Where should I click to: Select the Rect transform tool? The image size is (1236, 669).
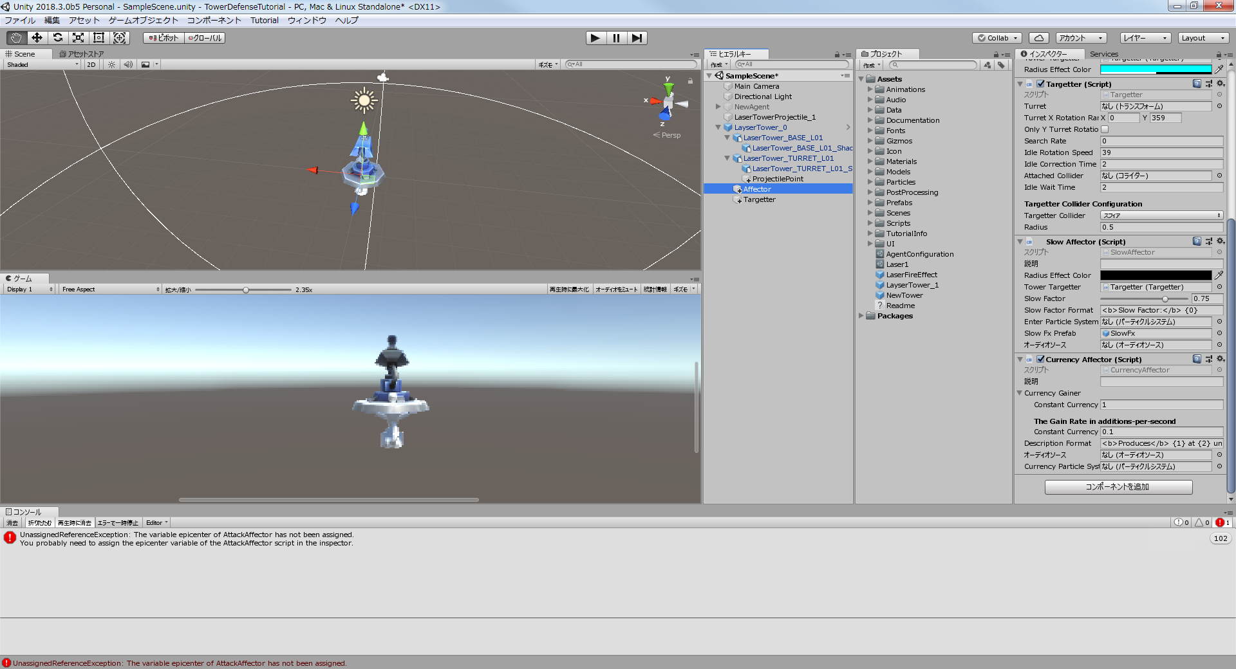(98, 38)
